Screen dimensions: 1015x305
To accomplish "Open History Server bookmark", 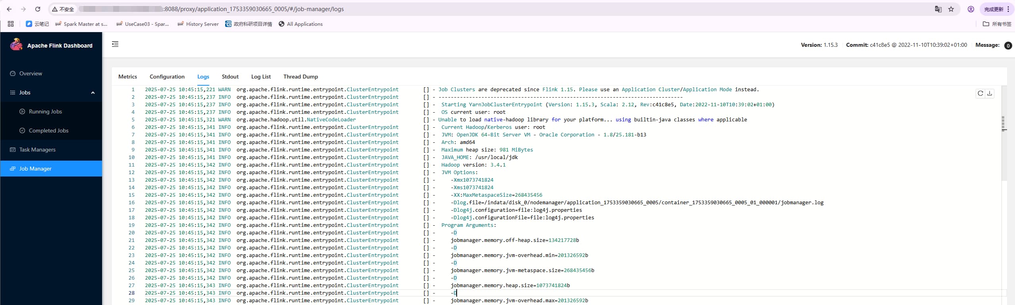I will (x=198, y=24).
